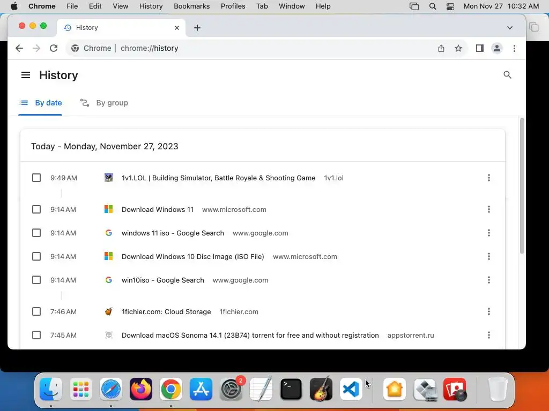Launch Safari from the Dock
Viewport: 549px width, 411px height.
111,389
